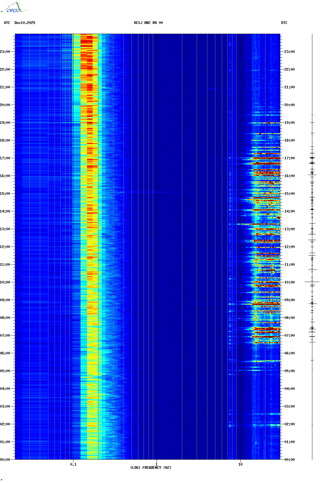Click the 0.1 frequency tick label

(x=73, y=464)
